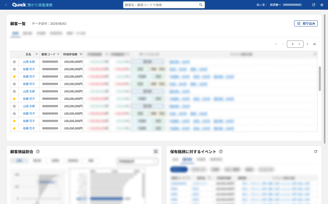This screenshot has height=204, width=328.
Task: Go to the next page of customers
Action: [308, 44]
